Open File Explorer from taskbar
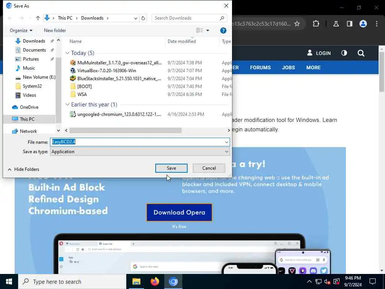Screen dimensions: 385x289 tap(136, 281)
